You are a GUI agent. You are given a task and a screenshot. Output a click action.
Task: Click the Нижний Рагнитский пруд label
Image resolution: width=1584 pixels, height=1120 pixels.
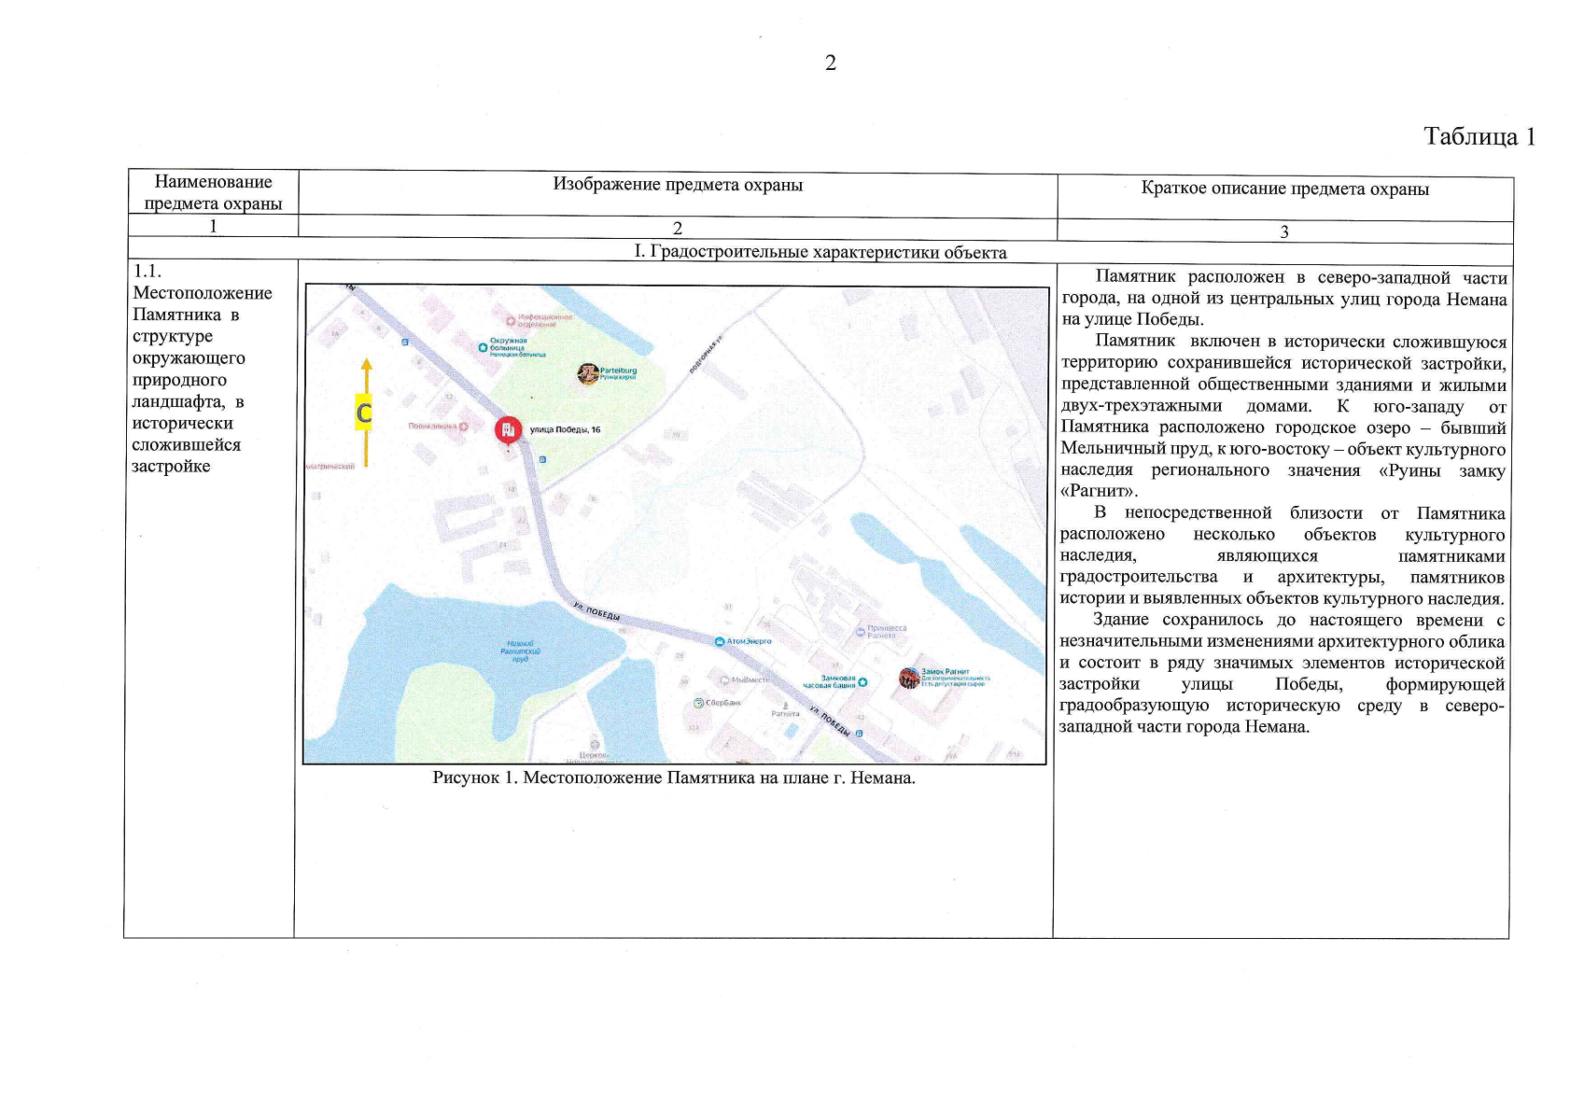click(520, 651)
